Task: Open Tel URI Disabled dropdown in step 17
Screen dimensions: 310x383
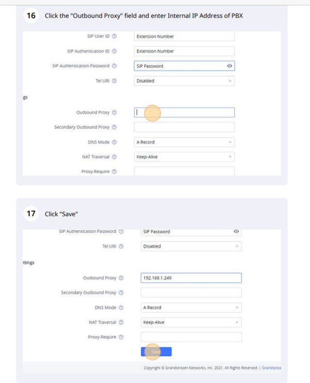Action: [191, 246]
